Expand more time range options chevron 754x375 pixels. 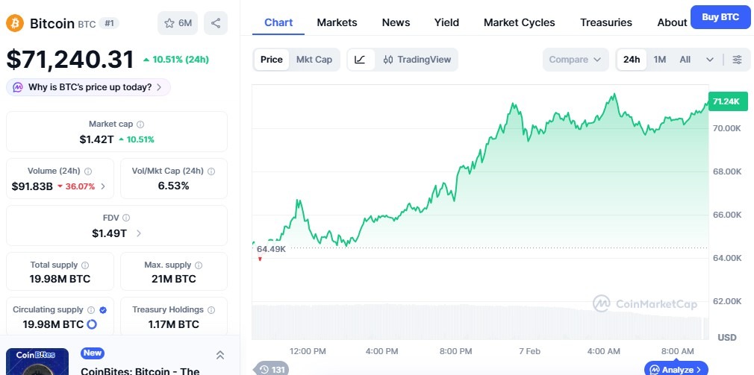coord(710,60)
